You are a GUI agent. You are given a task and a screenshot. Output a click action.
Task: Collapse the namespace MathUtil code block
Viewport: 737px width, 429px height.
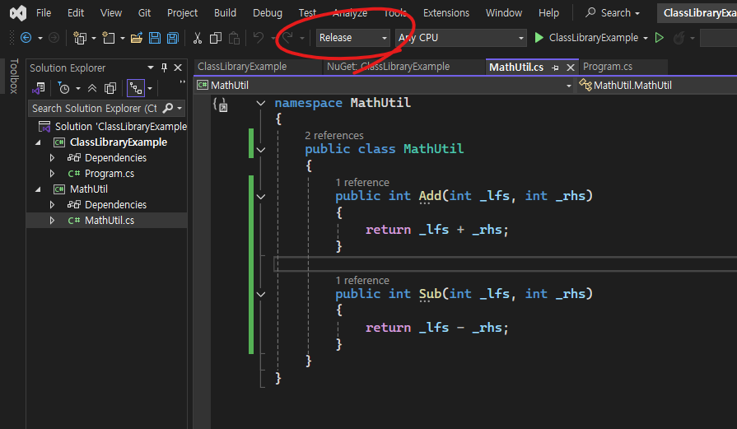261,103
